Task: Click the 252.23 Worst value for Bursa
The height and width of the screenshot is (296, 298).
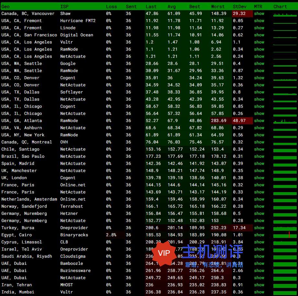Action: click(x=219, y=228)
